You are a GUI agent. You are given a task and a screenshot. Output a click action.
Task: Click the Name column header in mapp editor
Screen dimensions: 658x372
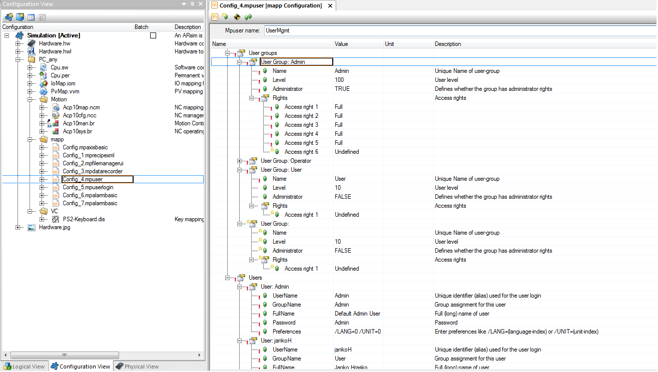point(272,44)
